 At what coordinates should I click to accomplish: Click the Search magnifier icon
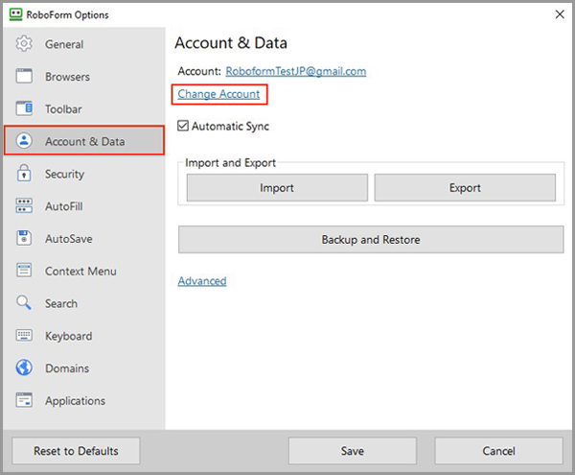click(24, 303)
